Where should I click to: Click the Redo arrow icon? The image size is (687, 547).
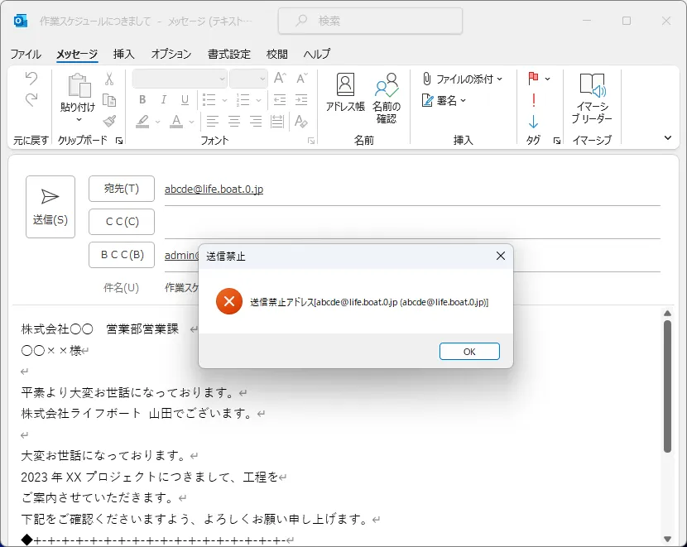[31, 100]
